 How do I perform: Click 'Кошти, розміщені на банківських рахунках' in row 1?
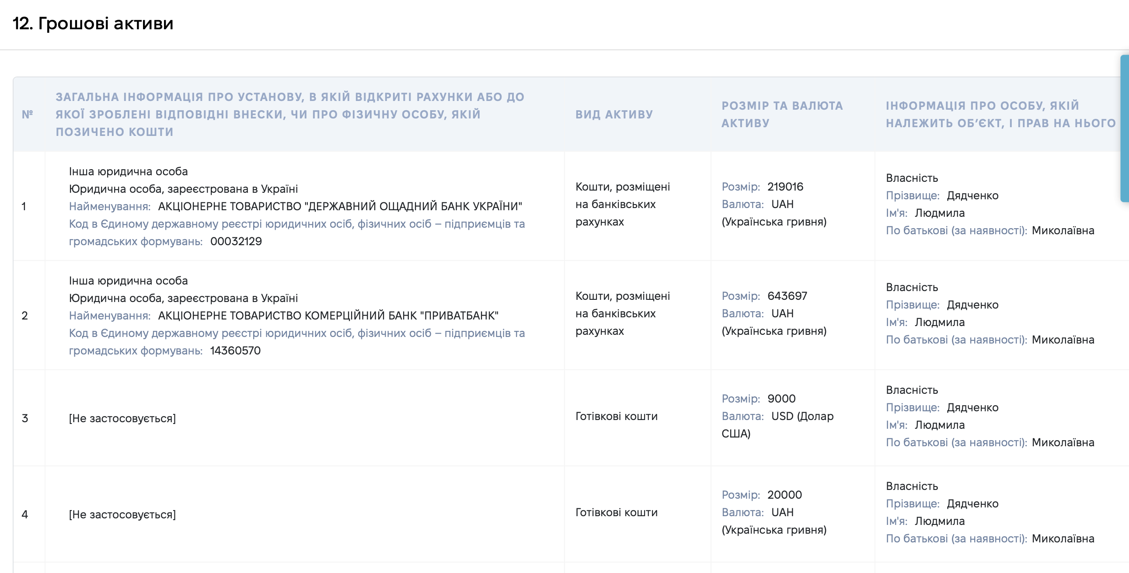(x=622, y=204)
